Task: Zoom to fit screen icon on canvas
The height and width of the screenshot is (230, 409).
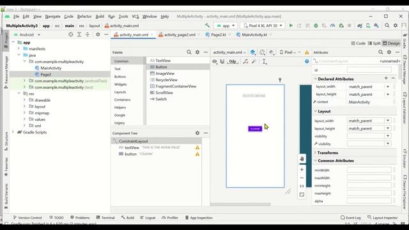Action: point(302,194)
